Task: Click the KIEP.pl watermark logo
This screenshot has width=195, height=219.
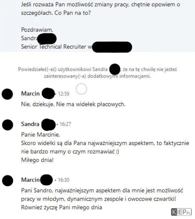Action: pyautogui.click(x=181, y=212)
